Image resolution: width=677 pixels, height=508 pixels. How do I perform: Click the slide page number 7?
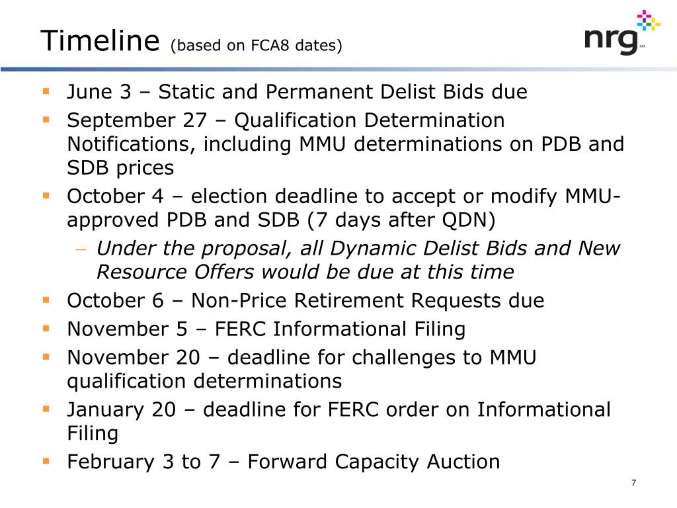634,483
